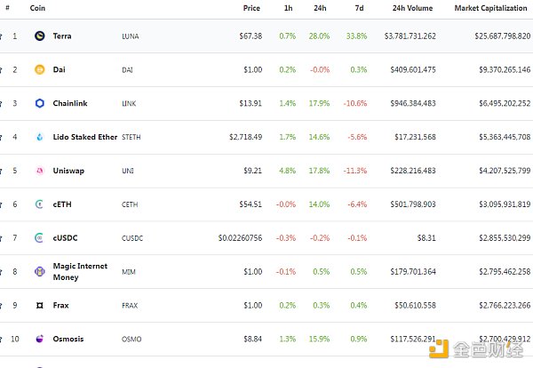Sort by 24h Volume column header
Viewport: 533px width, 368px height.
413,8
